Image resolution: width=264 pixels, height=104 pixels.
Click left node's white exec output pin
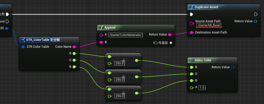click(7, 14)
